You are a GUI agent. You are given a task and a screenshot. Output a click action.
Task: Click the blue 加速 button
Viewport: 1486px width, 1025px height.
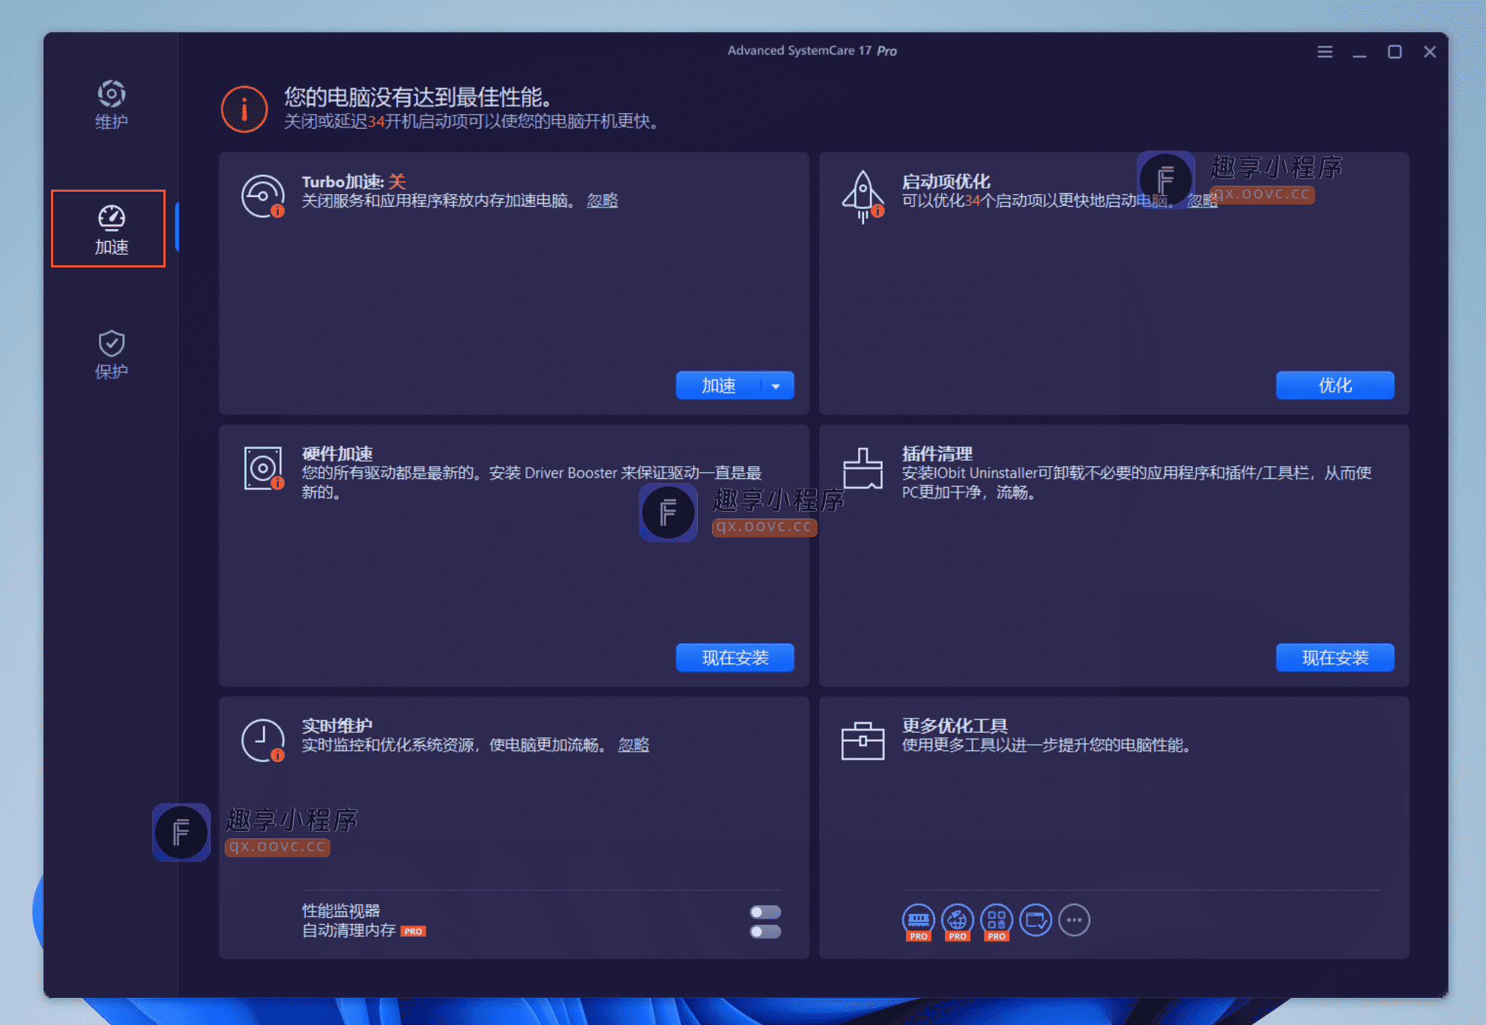point(719,386)
